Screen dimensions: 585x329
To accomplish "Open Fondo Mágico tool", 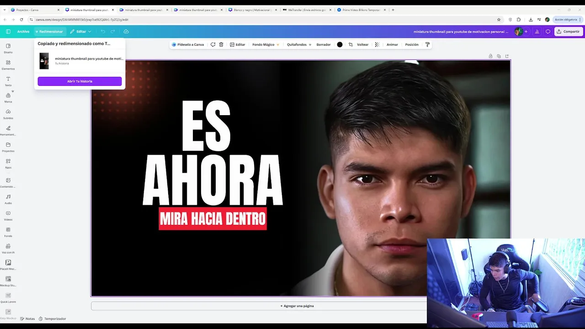I will [266, 44].
